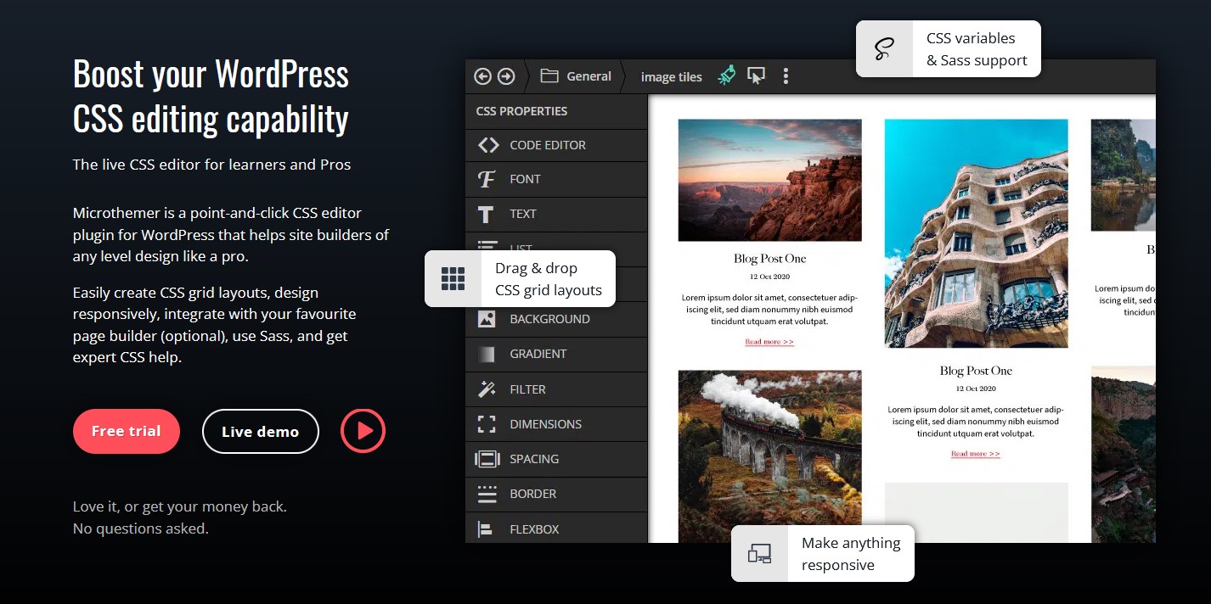
Task: Open Filter properties
Action: [x=556, y=389]
